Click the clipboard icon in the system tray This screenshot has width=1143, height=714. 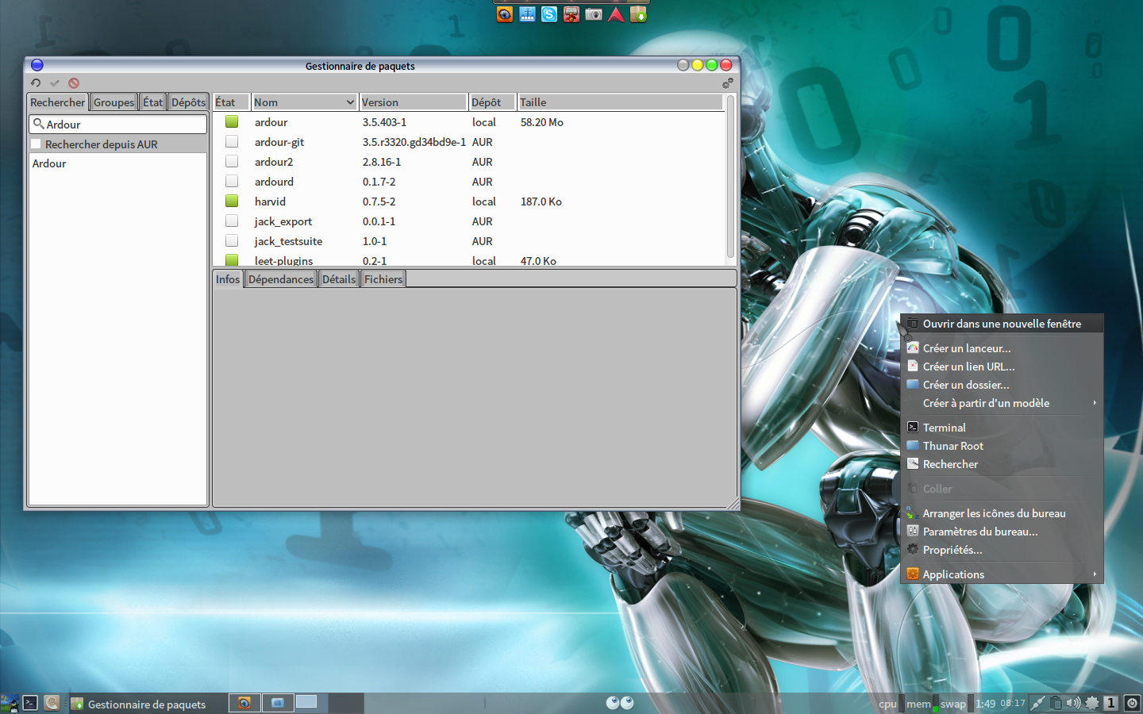(1056, 703)
